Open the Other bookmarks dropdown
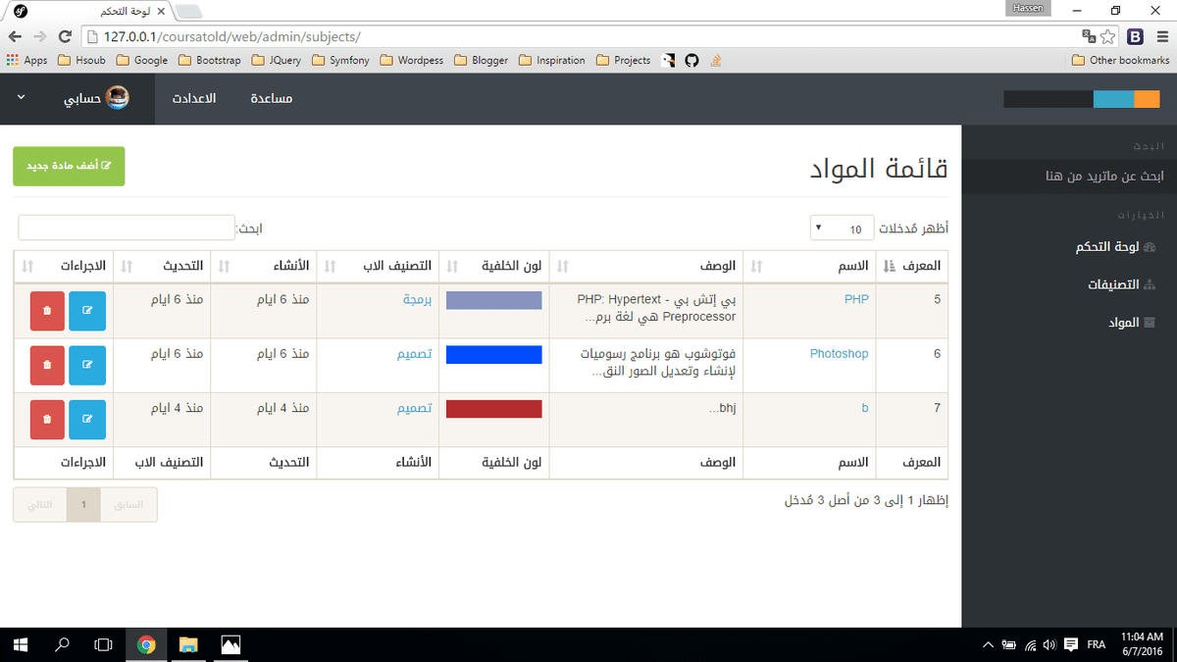This screenshot has width=1177, height=662. [x=1118, y=60]
